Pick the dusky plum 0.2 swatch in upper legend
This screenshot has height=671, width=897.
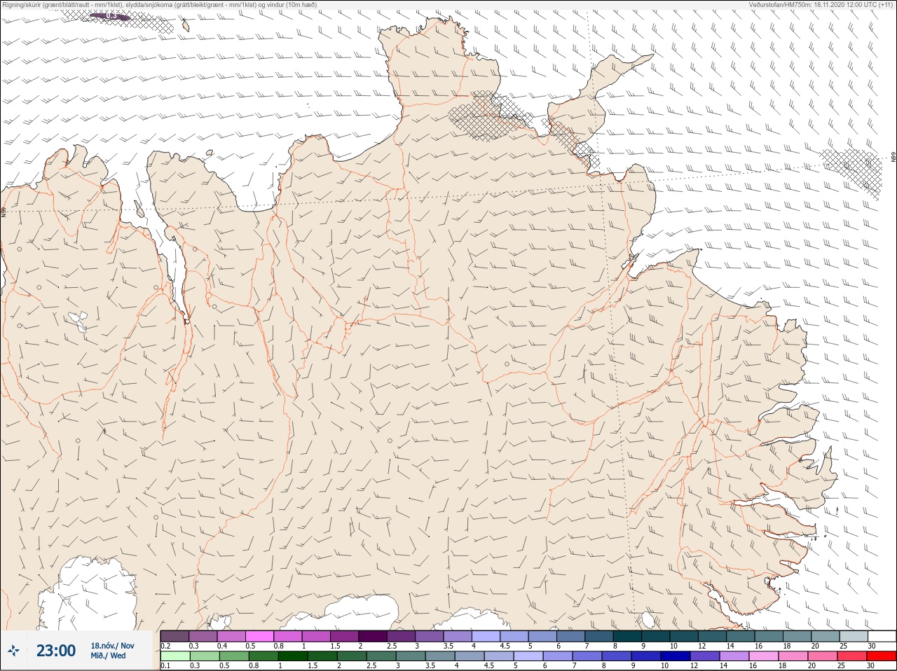coord(174,636)
